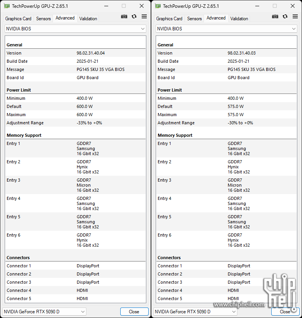
Task: Minimize the right GPU-Z window
Action: pyautogui.click(x=257, y=6)
